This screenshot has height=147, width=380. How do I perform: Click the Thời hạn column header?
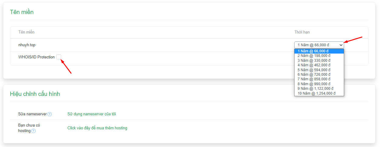point(302,32)
